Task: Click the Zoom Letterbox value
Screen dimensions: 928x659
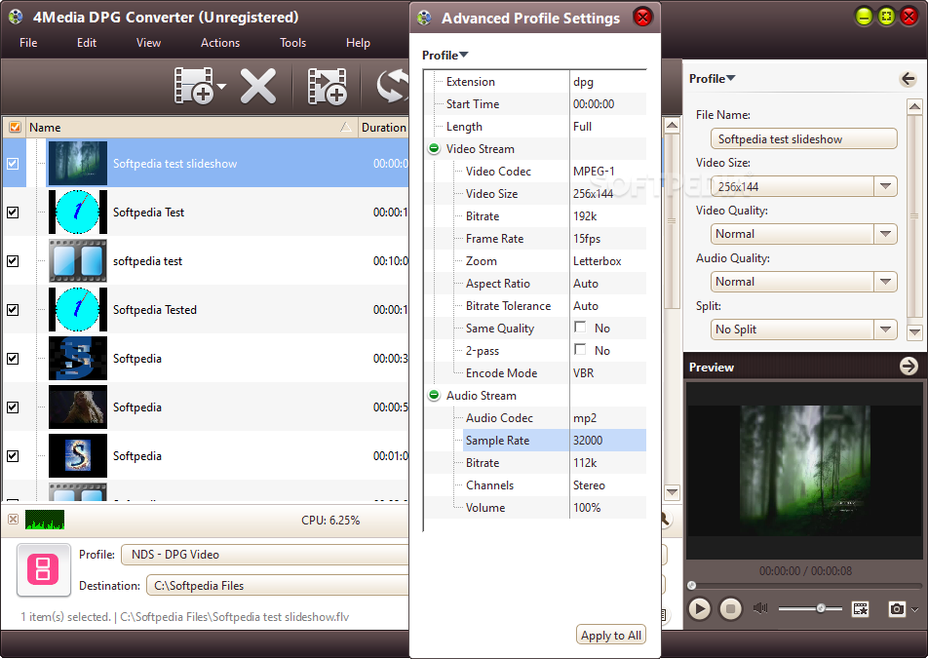Action: point(598,261)
